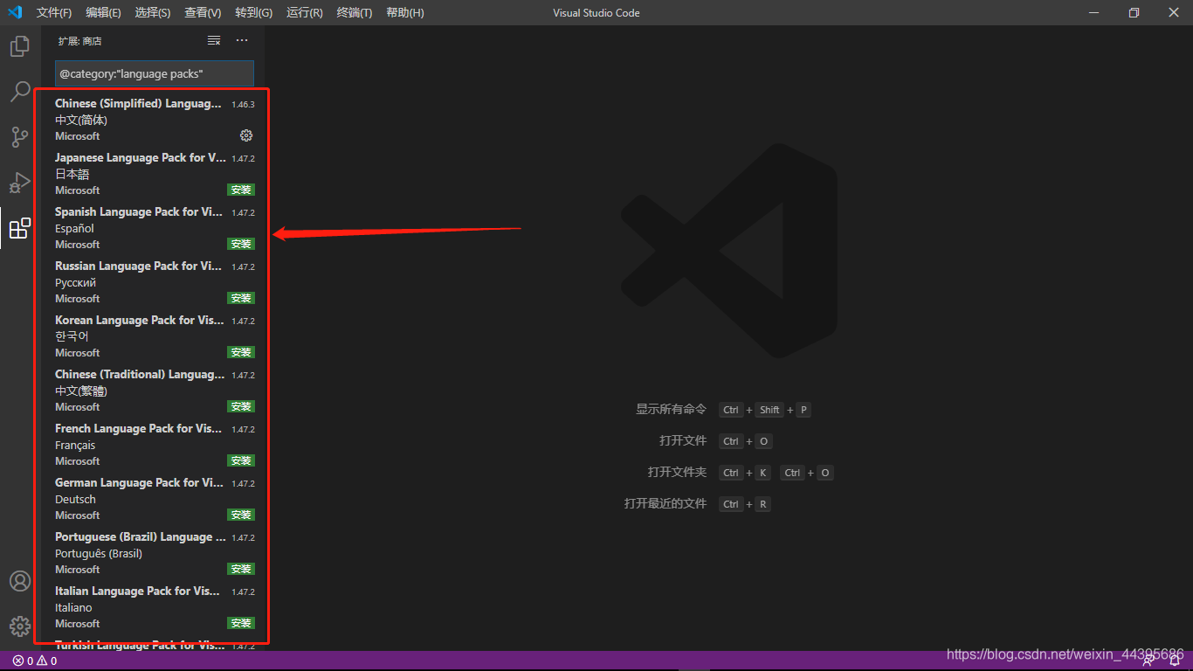Install the German Language Pack

[x=241, y=515]
